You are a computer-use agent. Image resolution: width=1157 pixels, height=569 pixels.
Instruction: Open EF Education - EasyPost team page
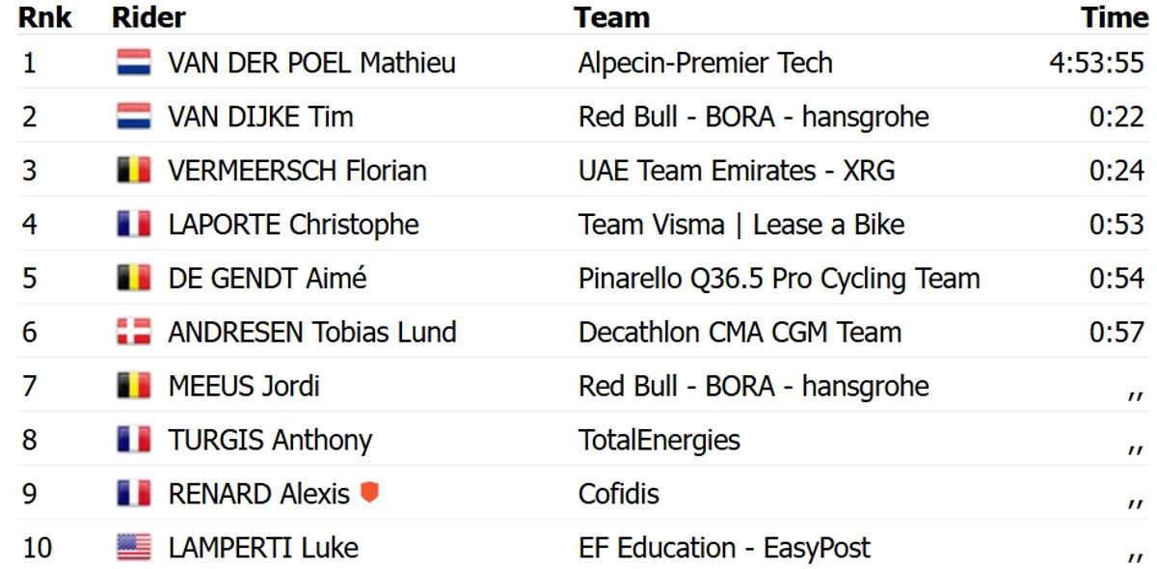[x=724, y=548]
